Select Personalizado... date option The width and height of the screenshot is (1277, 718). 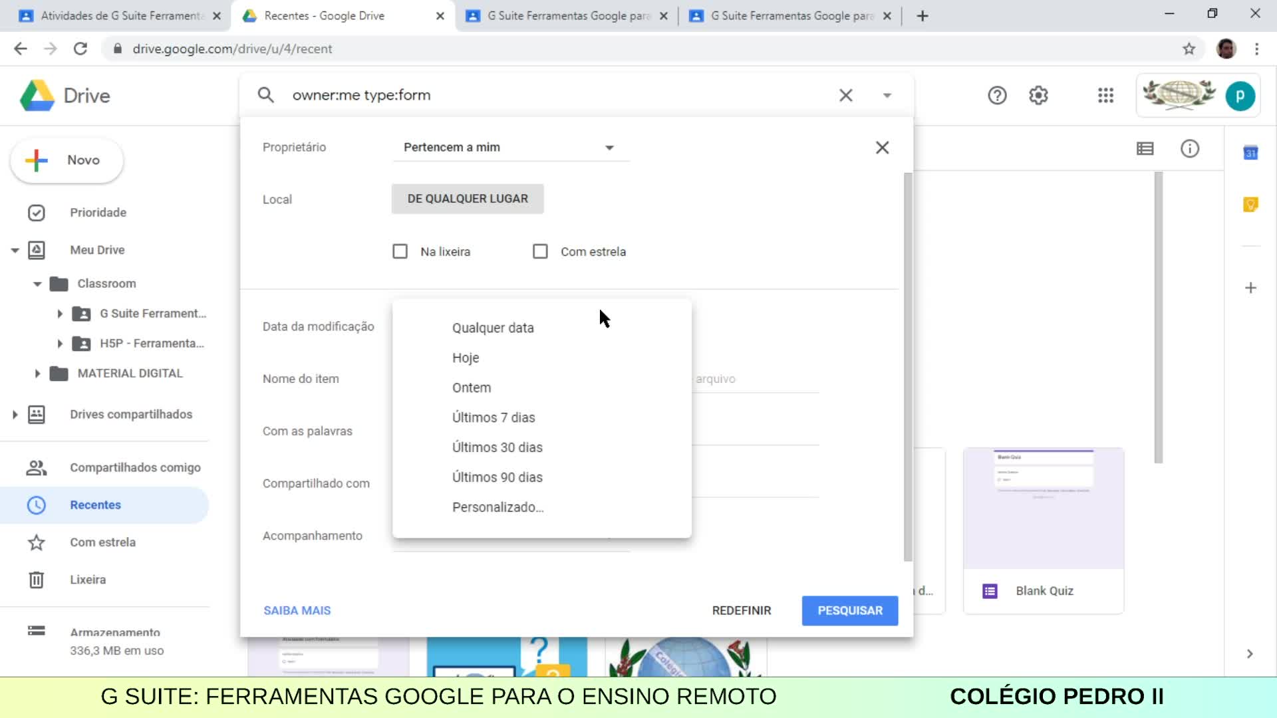coord(542,507)
